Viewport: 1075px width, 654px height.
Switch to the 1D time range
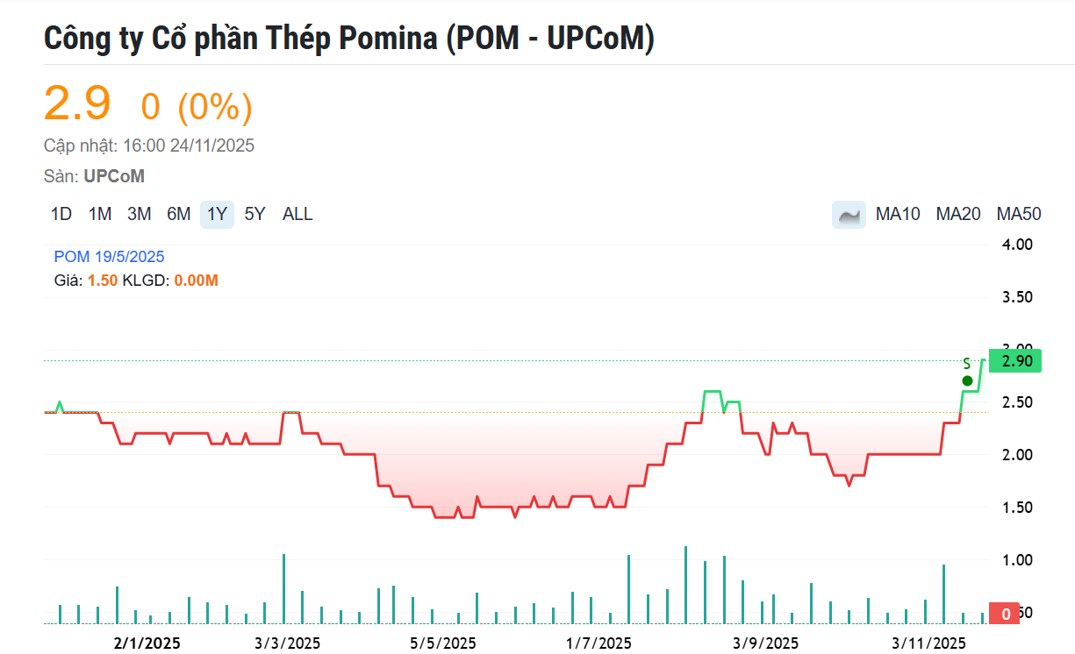pyautogui.click(x=61, y=215)
